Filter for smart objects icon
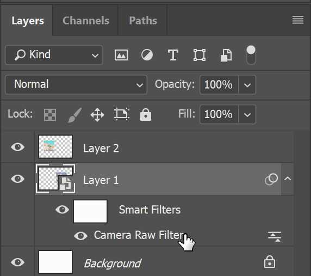Viewport: 311px width, 276px height. 226,55
